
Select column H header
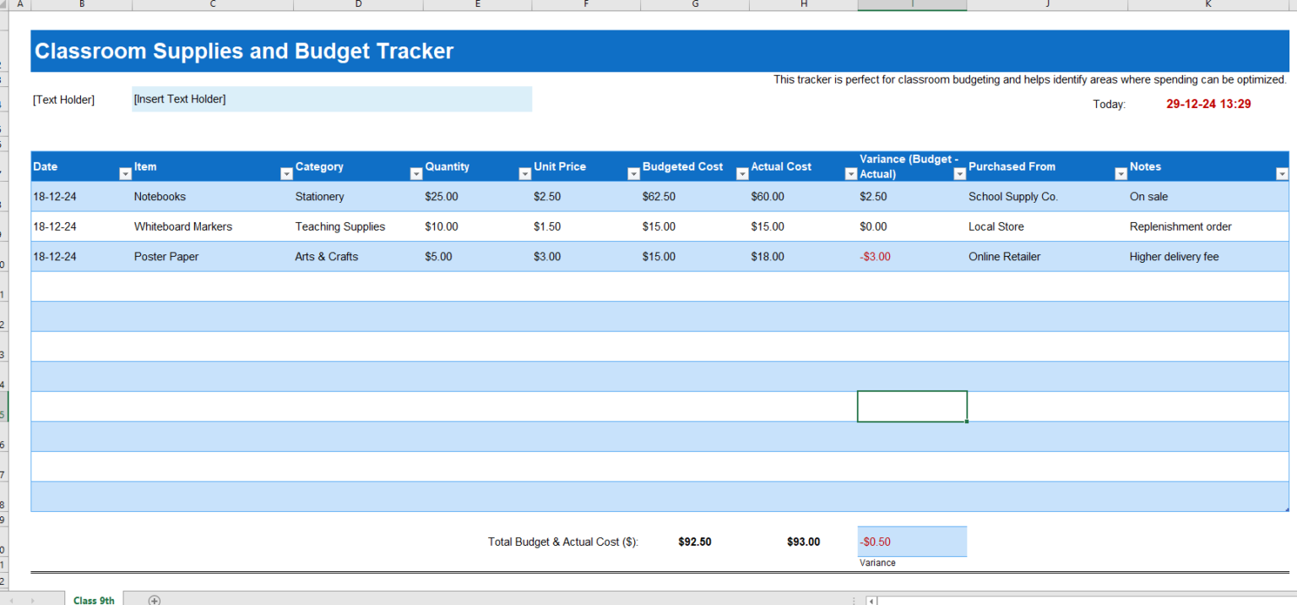click(x=803, y=4)
